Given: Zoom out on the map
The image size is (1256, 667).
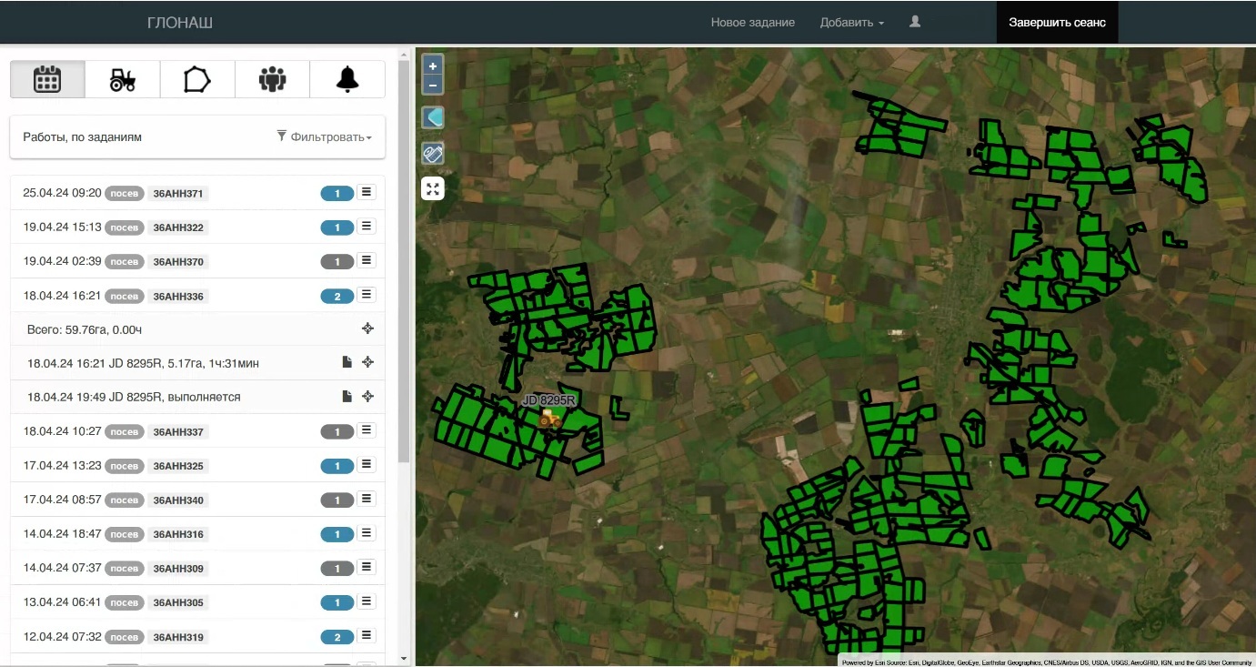Looking at the screenshot, I should (x=433, y=86).
